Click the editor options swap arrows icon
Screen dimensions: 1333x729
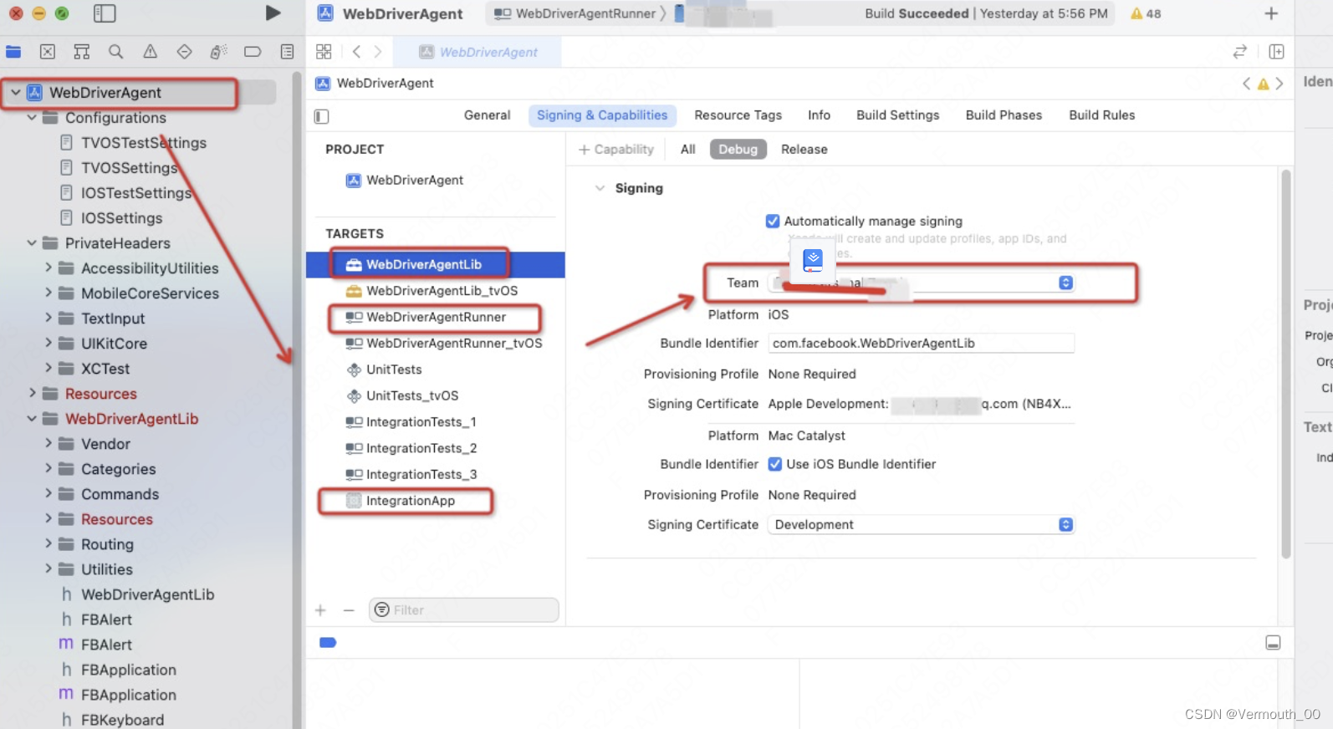coord(1240,52)
